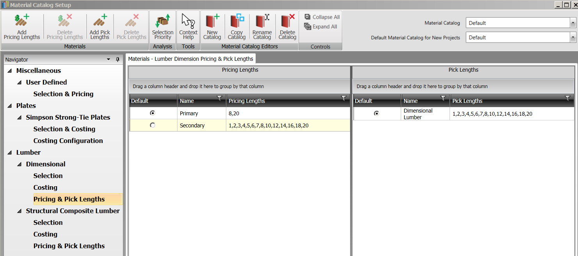
Task: Open Selection & Costing under Simpson plates
Action: tap(64, 129)
